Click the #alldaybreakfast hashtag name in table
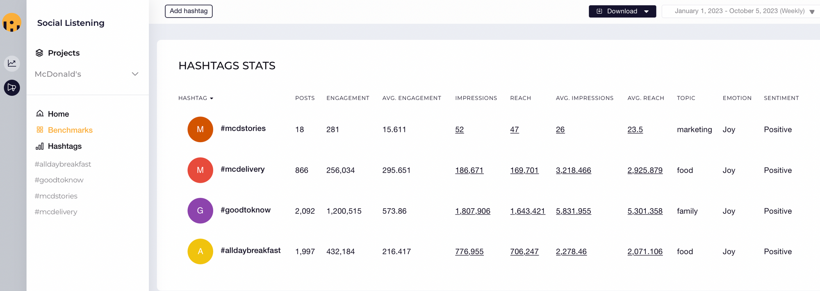 coord(251,250)
